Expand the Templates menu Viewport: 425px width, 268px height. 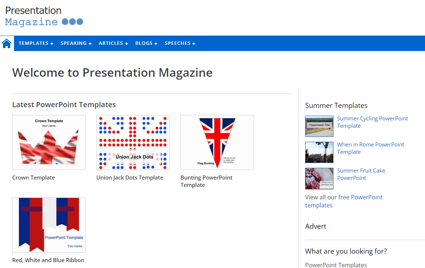36,43
